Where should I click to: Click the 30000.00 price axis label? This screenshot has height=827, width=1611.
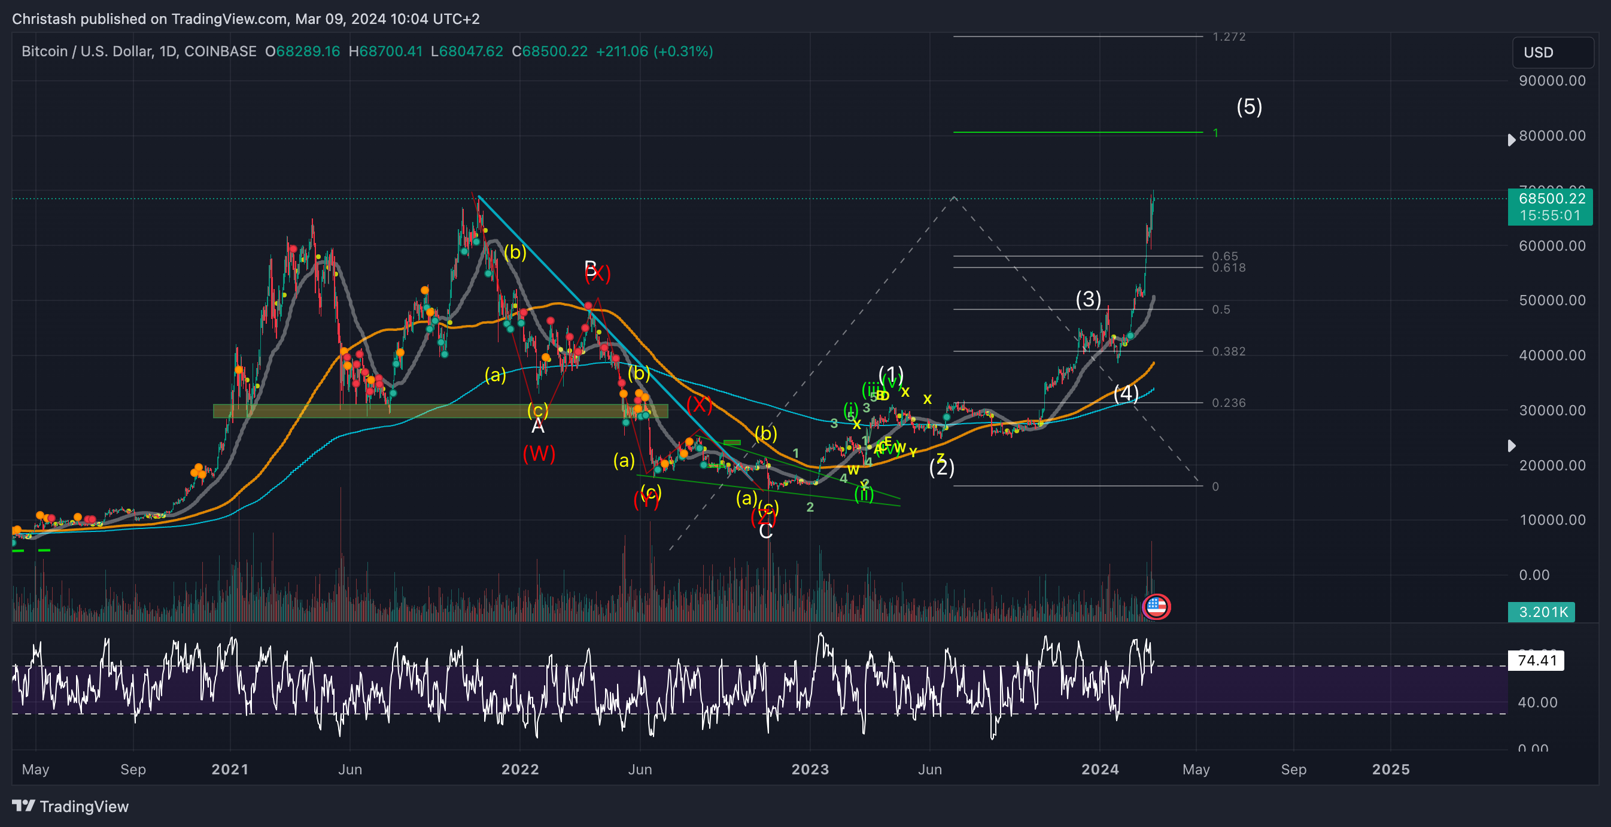click(1552, 411)
